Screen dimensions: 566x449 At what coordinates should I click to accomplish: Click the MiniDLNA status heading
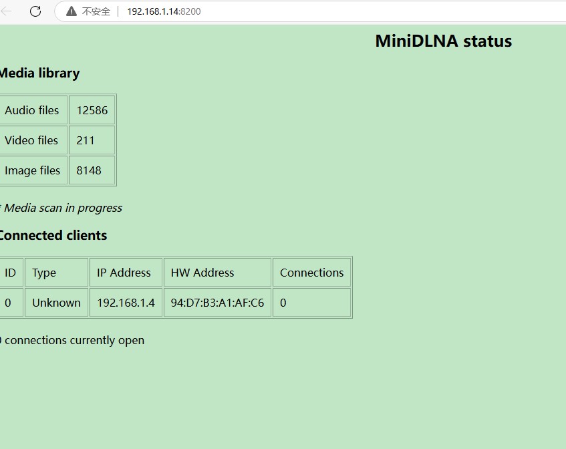[443, 41]
